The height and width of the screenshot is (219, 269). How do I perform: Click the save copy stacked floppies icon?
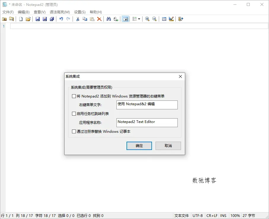coord(52,19)
